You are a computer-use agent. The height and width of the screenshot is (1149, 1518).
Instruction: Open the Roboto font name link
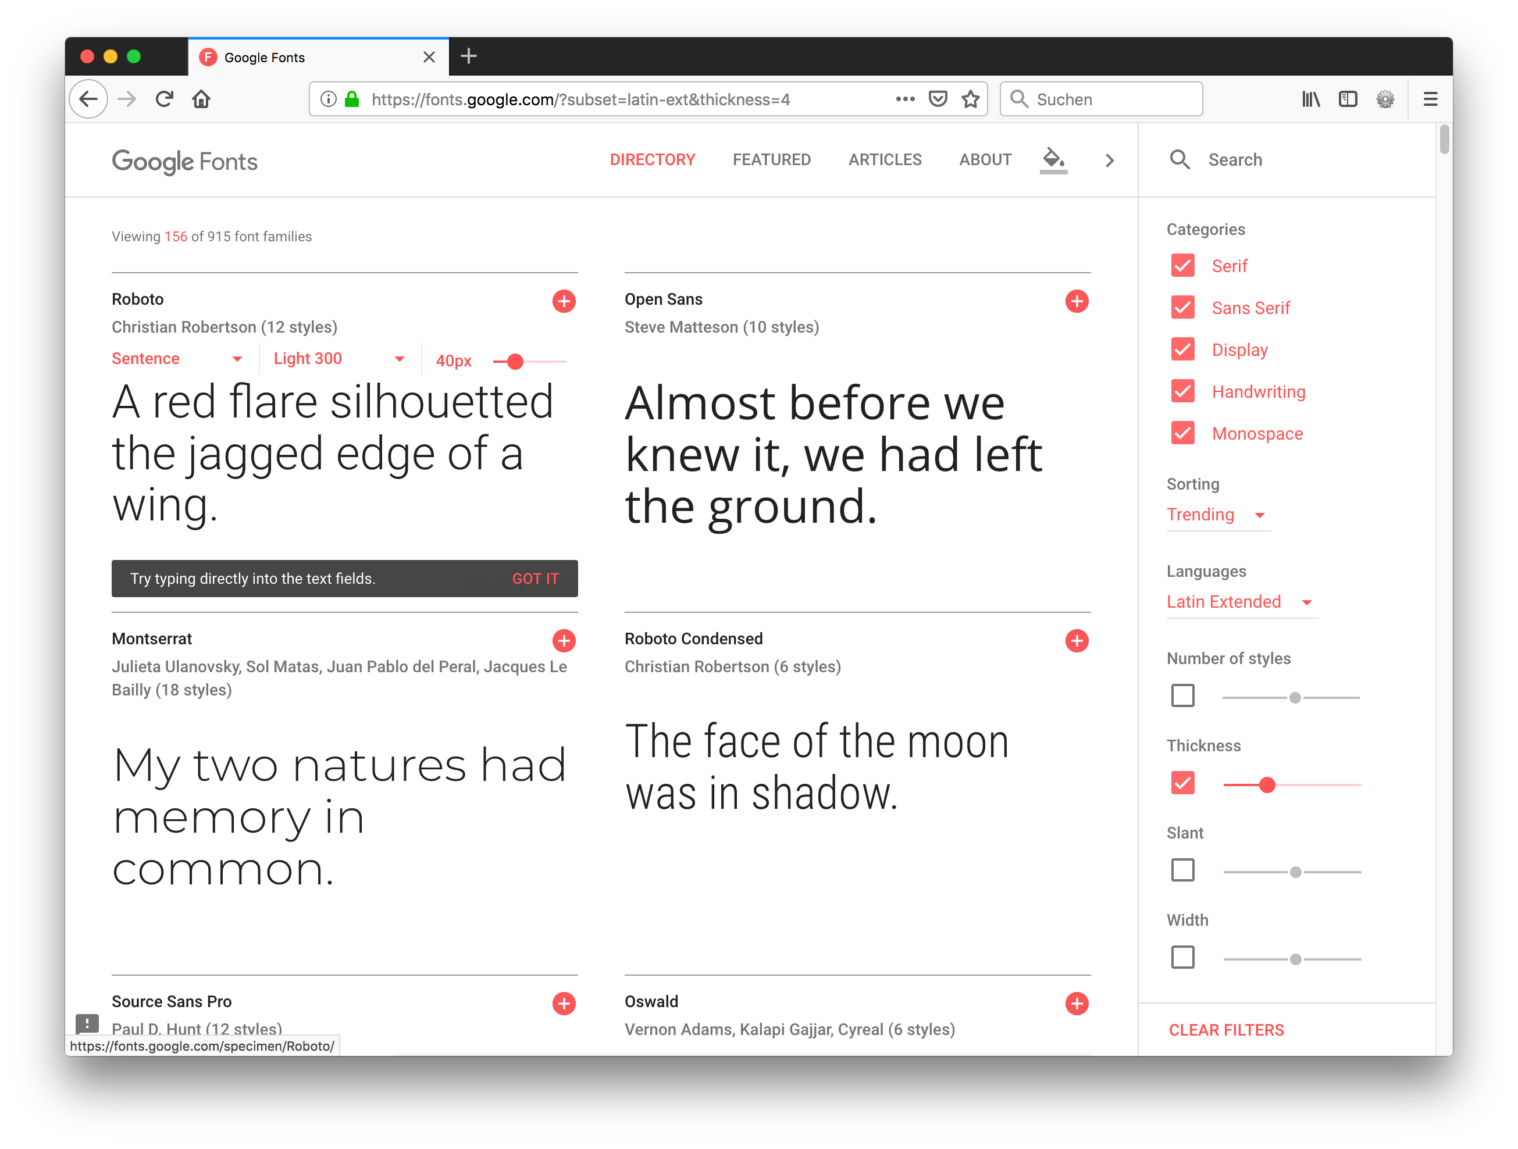(x=138, y=299)
